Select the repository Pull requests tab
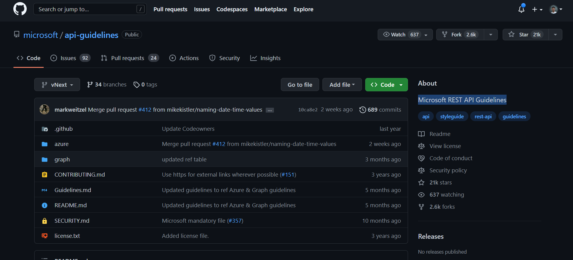Viewport: 573px width, 260px height. pyautogui.click(x=130, y=58)
